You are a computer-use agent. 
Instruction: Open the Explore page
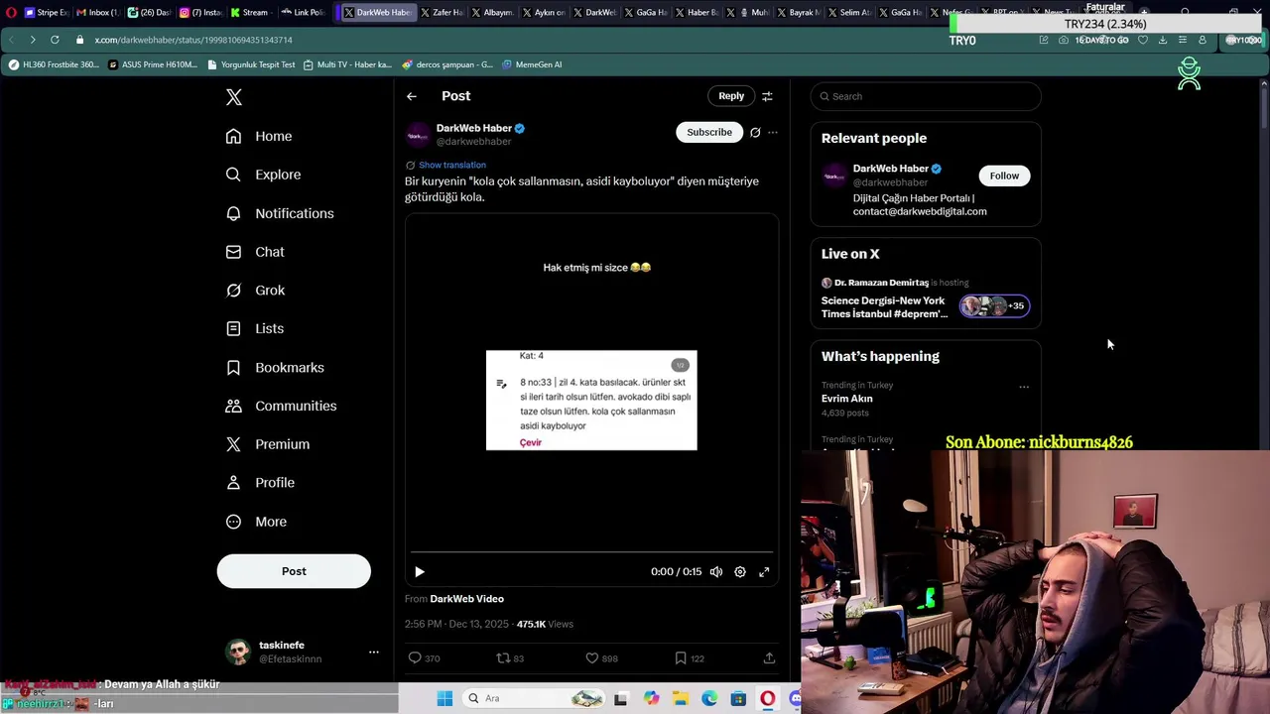tap(263, 175)
